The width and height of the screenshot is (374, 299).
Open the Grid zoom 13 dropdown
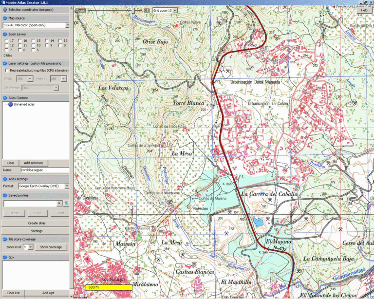point(174,10)
